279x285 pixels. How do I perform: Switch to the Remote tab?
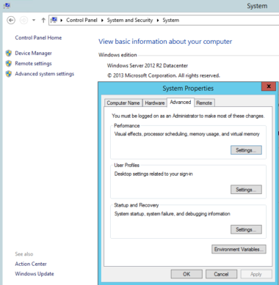(204, 103)
